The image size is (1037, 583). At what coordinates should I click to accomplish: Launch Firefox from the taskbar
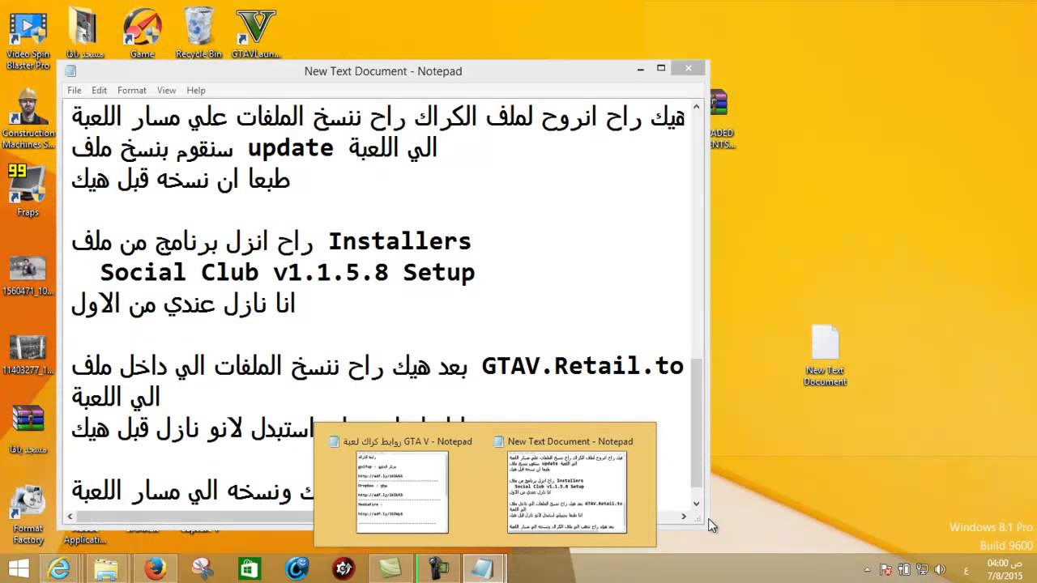coord(154,568)
